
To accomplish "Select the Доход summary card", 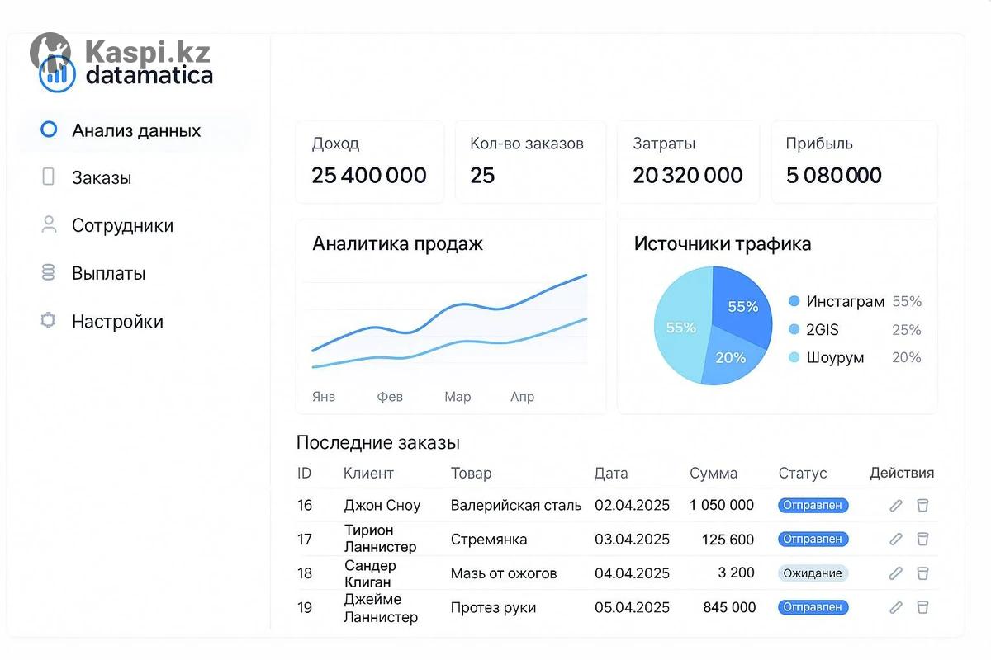I will click(370, 162).
